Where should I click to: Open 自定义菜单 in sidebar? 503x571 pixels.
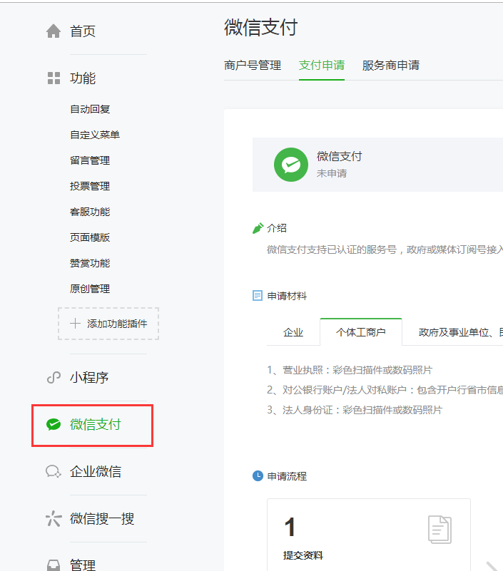click(x=95, y=135)
